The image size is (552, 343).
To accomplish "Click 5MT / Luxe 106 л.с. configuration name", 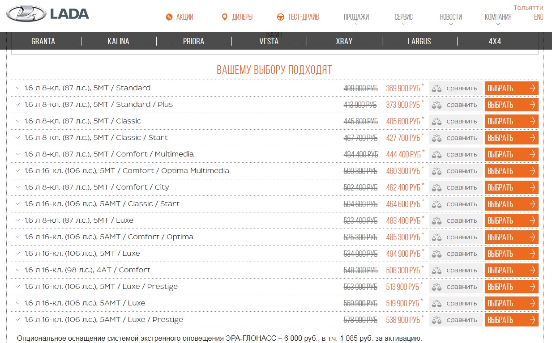I will pyautogui.click(x=82, y=253).
